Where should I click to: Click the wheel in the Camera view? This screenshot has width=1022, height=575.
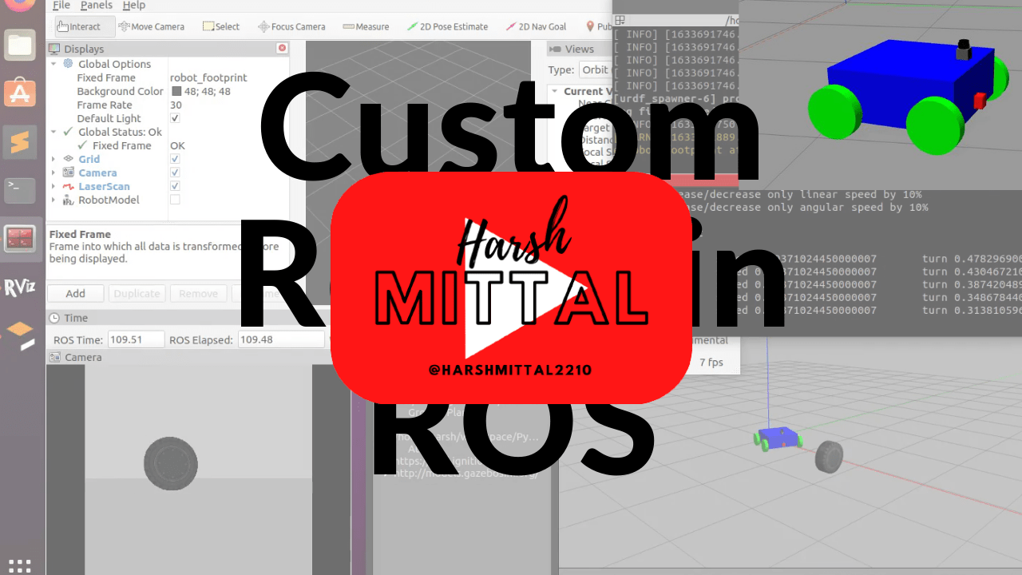coord(171,463)
